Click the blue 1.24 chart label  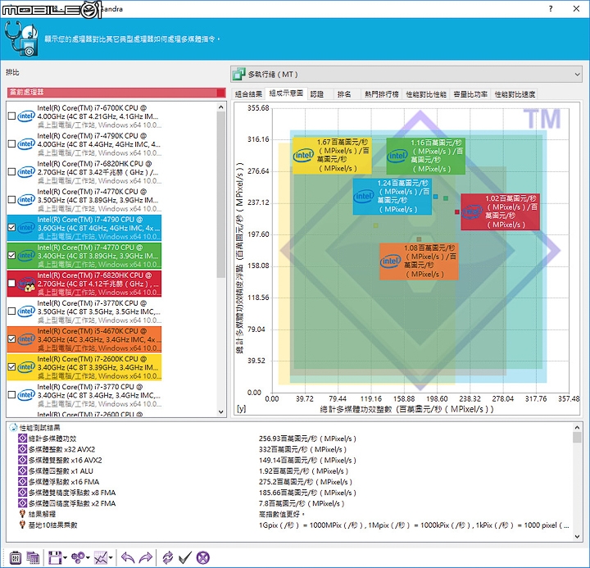pos(392,196)
